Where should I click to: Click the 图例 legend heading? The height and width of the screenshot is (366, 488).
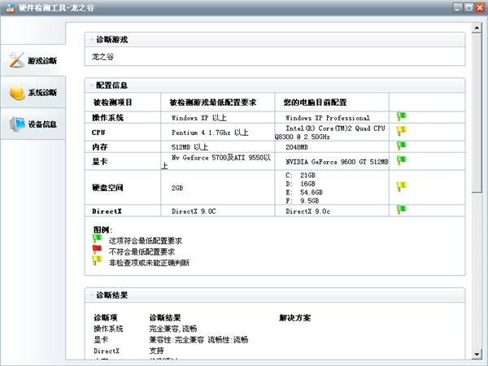(x=102, y=229)
